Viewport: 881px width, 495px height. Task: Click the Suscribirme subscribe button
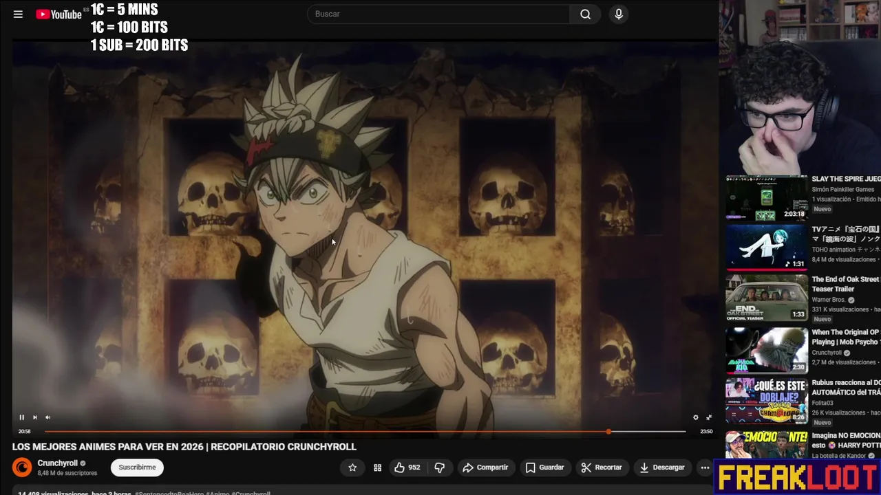pos(137,467)
